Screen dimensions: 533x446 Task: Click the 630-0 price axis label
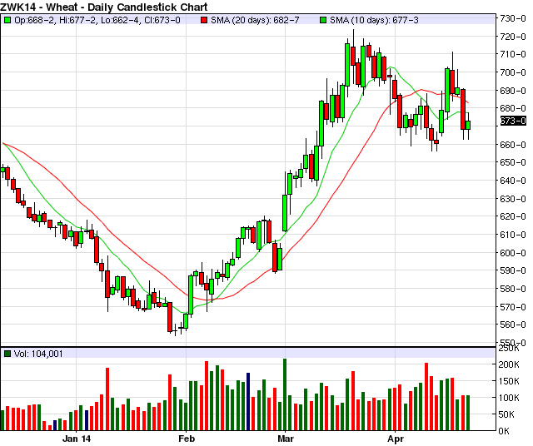[x=513, y=199]
